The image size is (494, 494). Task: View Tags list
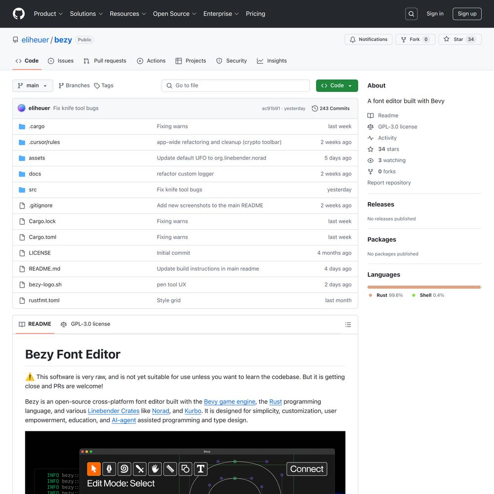pyautogui.click(x=104, y=85)
